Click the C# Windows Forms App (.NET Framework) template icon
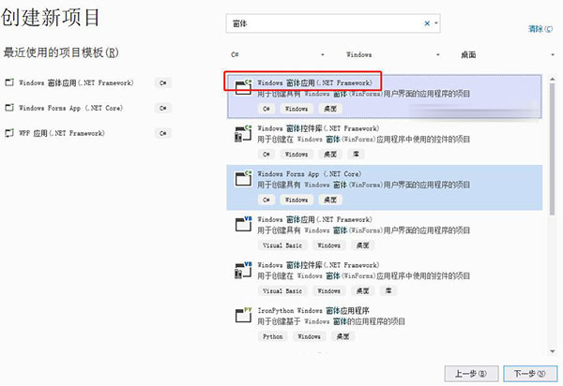This screenshot has width=563, height=386. click(x=243, y=87)
